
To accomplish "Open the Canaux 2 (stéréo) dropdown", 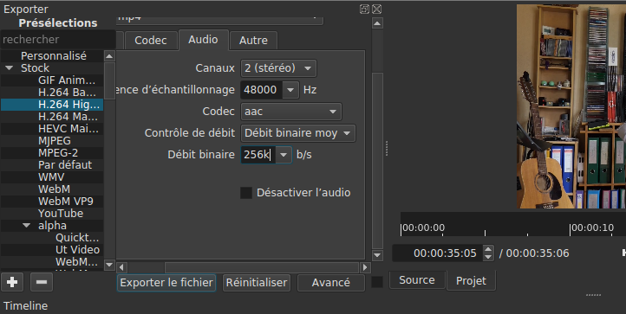I will pyautogui.click(x=278, y=68).
